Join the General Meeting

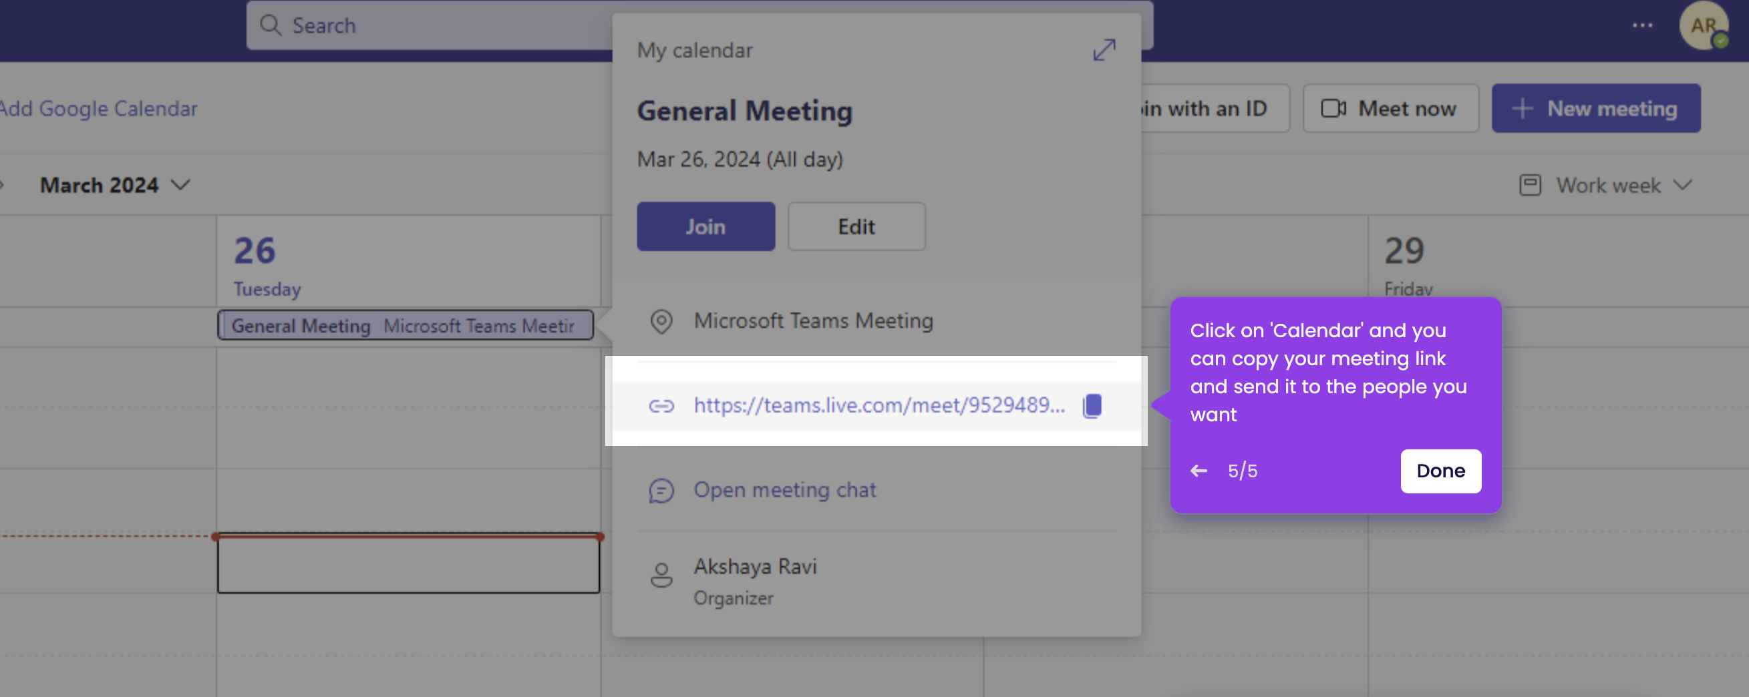[x=705, y=226]
